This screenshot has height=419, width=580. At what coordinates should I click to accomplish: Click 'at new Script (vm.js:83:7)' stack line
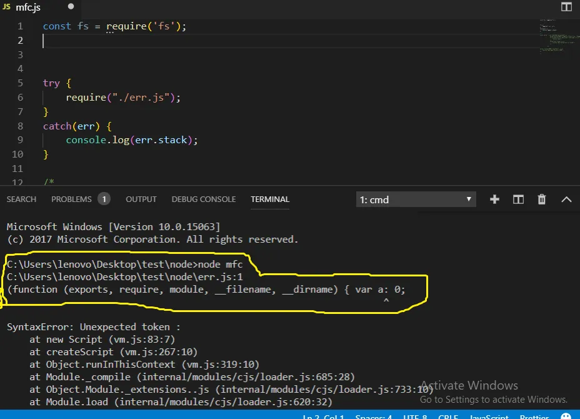pyautogui.click(x=102, y=340)
